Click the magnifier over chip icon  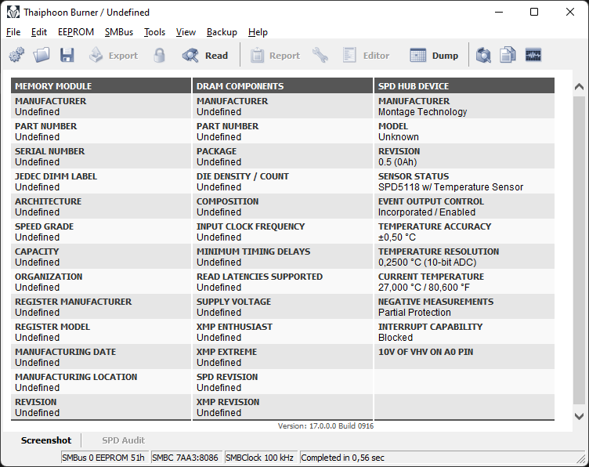483,55
